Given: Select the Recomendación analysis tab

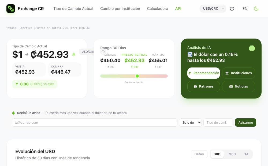Looking at the screenshot, I should 204,73.
